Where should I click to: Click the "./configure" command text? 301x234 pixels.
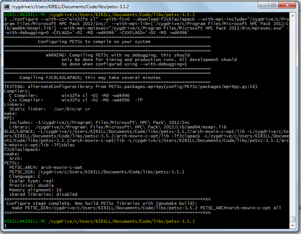24,19
